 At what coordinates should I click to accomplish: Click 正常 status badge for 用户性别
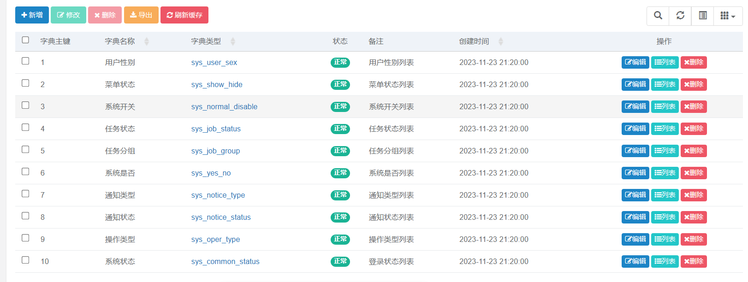point(340,62)
